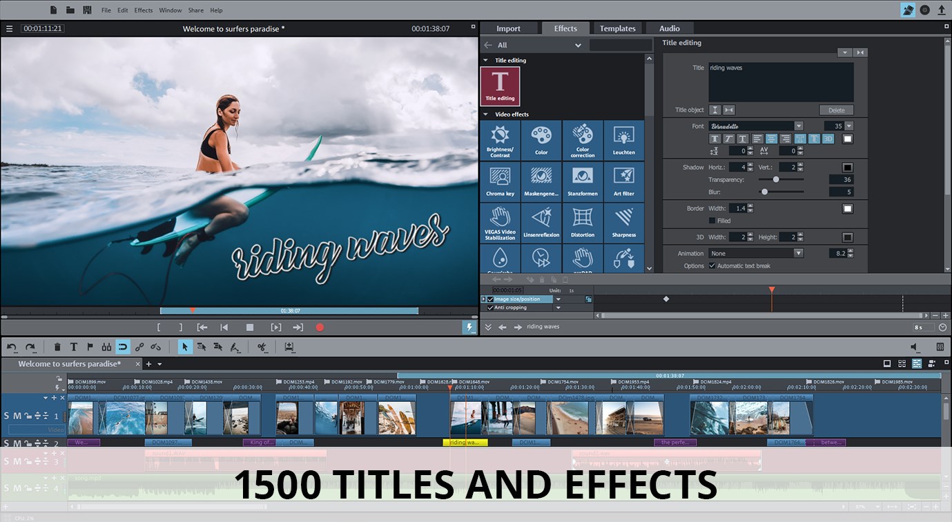This screenshot has width=952, height=522.
Task: Open the Color correction effect
Action: [x=582, y=139]
